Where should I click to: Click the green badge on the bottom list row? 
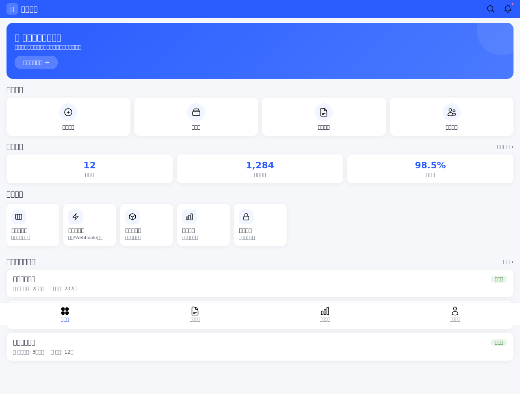pos(499,343)
